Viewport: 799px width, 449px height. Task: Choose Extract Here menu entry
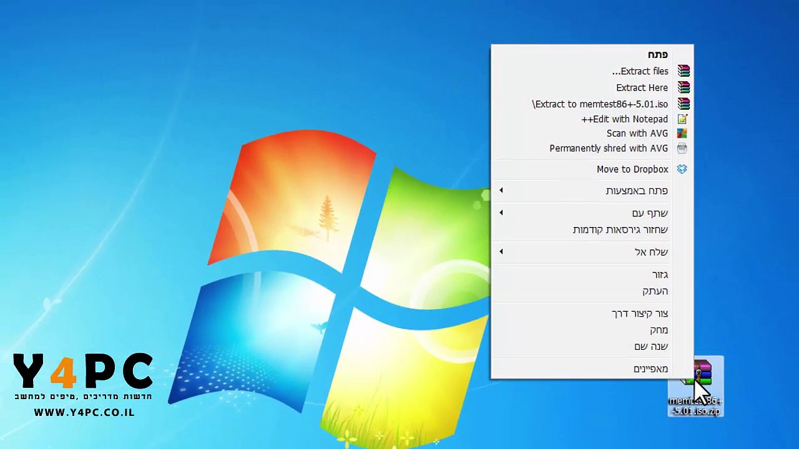[x=592, y=87]
